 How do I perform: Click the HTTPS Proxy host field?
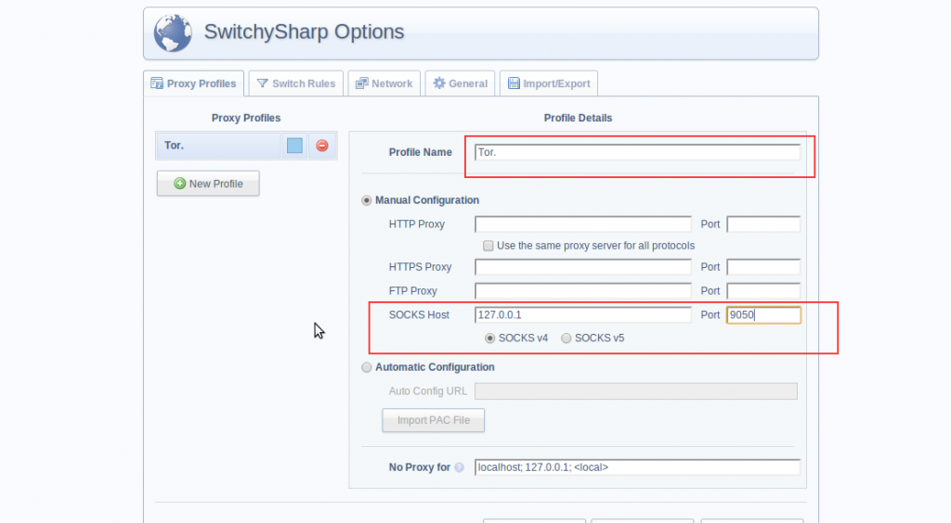[x=583, y=267]
